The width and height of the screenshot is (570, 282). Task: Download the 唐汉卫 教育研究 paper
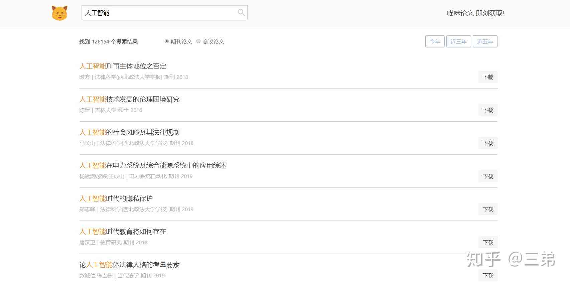(488, 242)
